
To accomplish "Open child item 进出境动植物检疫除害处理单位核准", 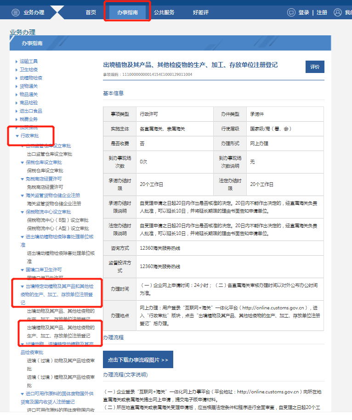I will [x=61, y=257].
